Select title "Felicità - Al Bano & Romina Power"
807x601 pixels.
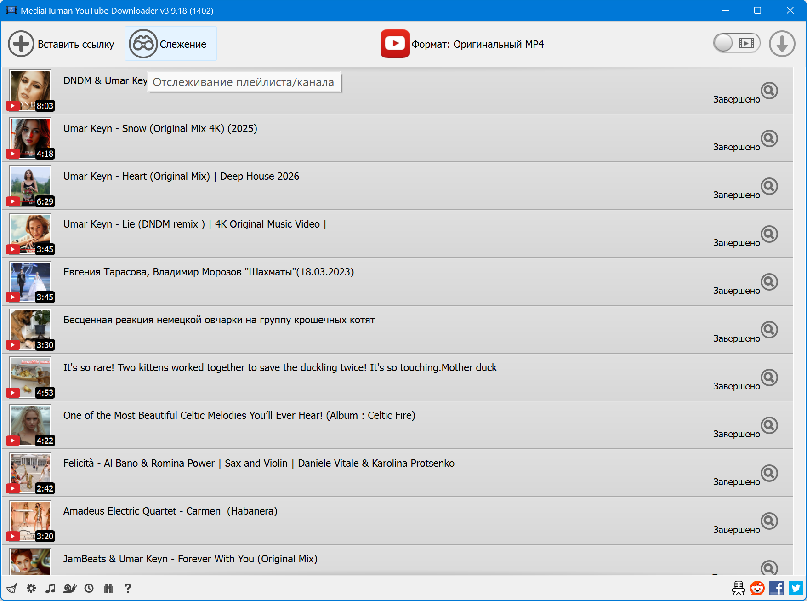(139, 463)
